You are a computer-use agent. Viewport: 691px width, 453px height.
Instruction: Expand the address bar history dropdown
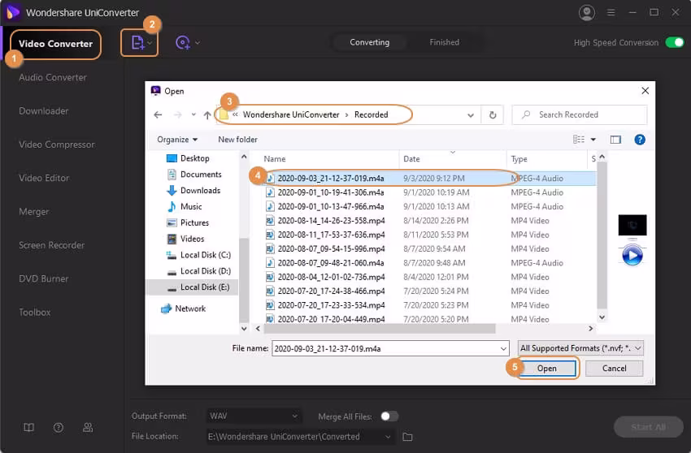pos(471,115)
